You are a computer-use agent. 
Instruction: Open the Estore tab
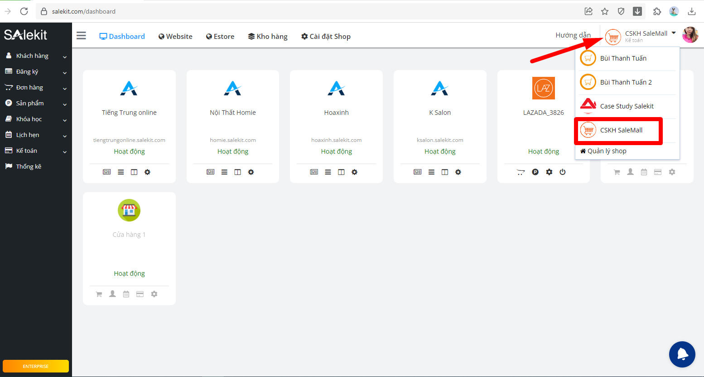(220, 36)
